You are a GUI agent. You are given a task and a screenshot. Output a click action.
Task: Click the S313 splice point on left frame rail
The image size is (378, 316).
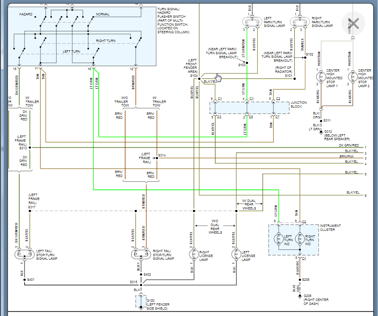(x=30, y=147)
